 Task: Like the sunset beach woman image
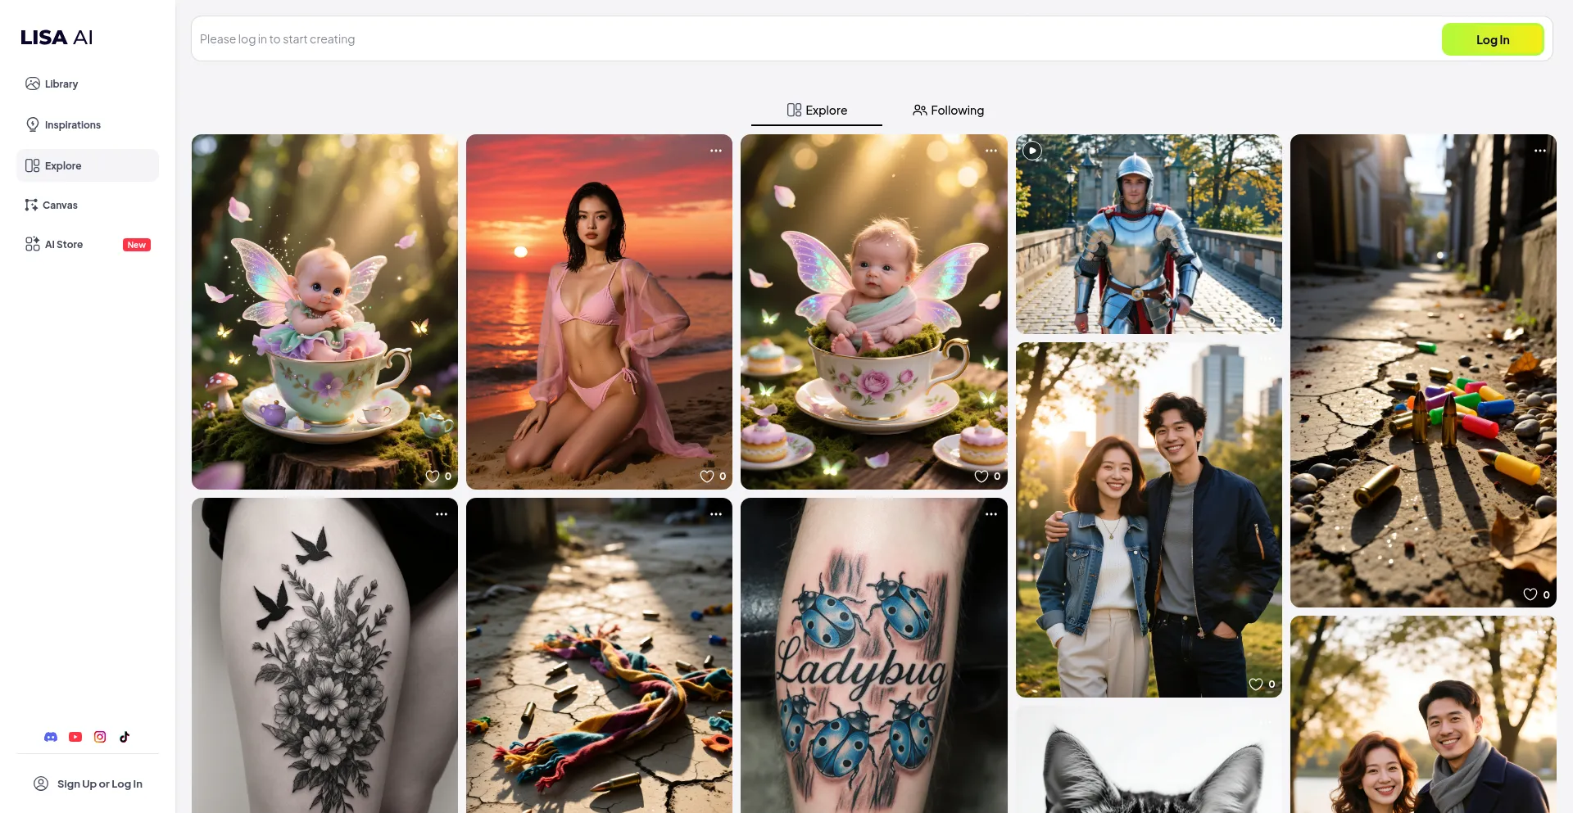pos(707,477)
